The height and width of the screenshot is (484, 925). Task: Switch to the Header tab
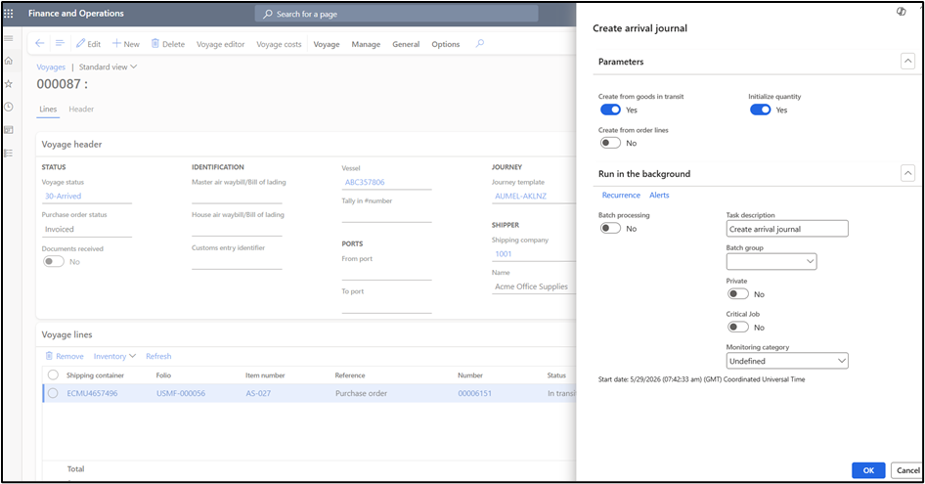(81, 110)
